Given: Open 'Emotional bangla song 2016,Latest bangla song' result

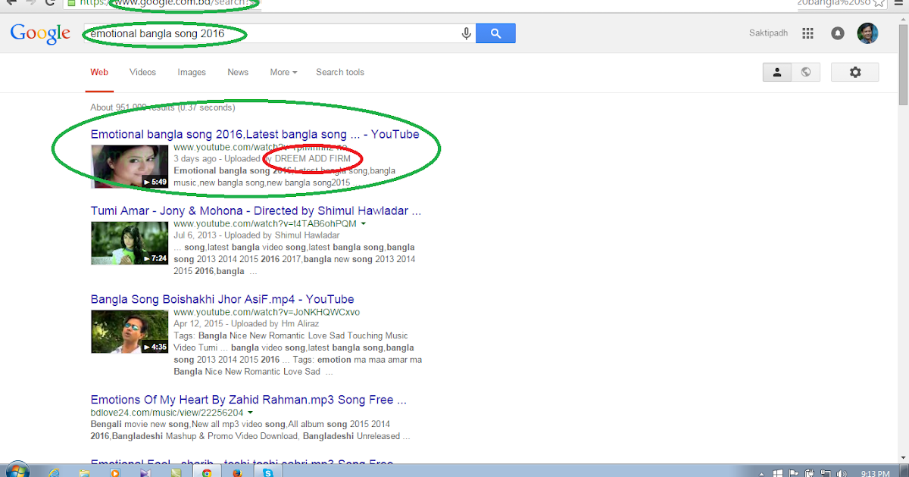Looking at the screenshot, I should (x=255, y=134).
